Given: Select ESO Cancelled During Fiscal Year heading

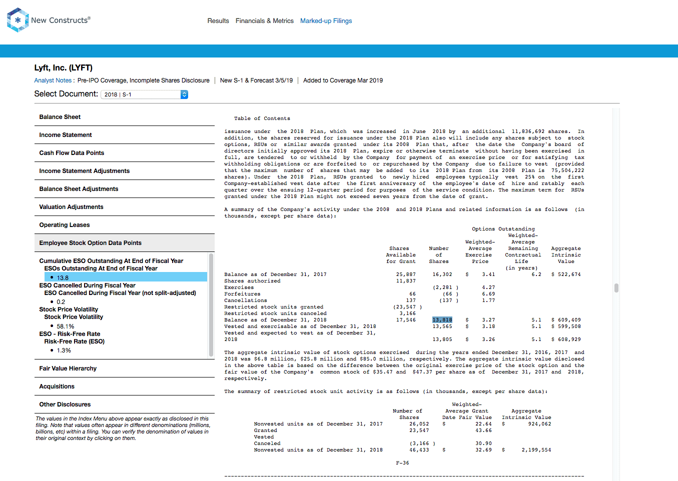Looking at the screenshot, I should [87, 285].
